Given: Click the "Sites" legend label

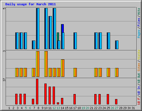Looking at the screenshot, I should (x=139, y=67).
